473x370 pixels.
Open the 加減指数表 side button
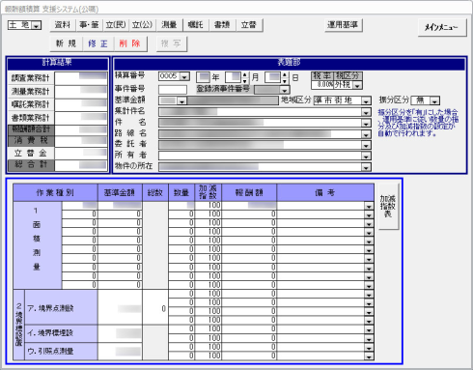(388, 207)
